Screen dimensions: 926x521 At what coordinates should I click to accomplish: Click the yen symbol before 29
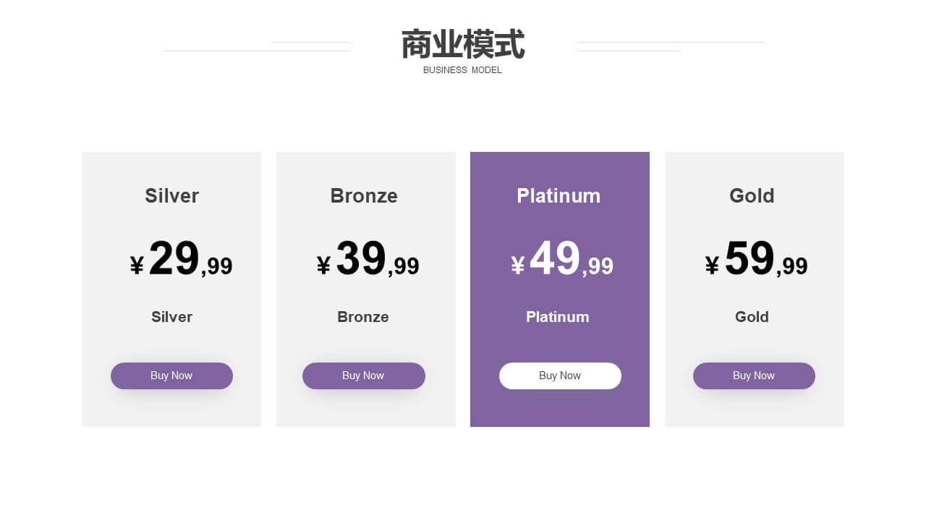137,266
